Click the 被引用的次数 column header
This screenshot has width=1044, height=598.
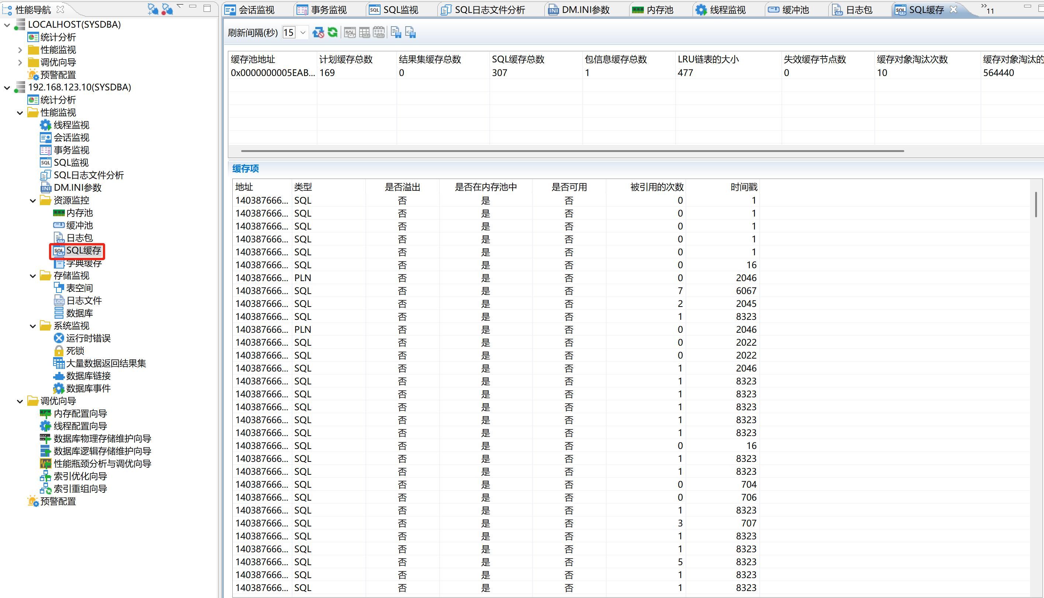[646, 187]
